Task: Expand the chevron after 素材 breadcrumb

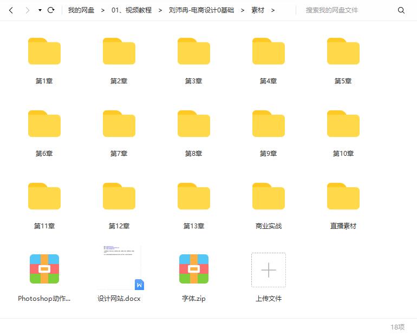Action: point(273,10)
